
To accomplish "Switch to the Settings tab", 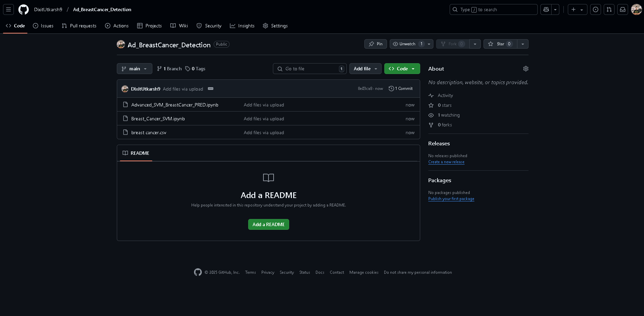I will point(275,26).
